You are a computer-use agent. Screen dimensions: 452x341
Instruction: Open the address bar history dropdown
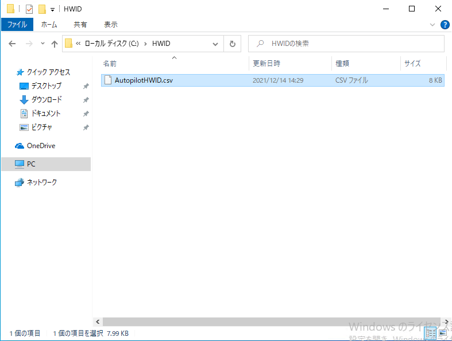pyautogui.click(x=215, y=44)
